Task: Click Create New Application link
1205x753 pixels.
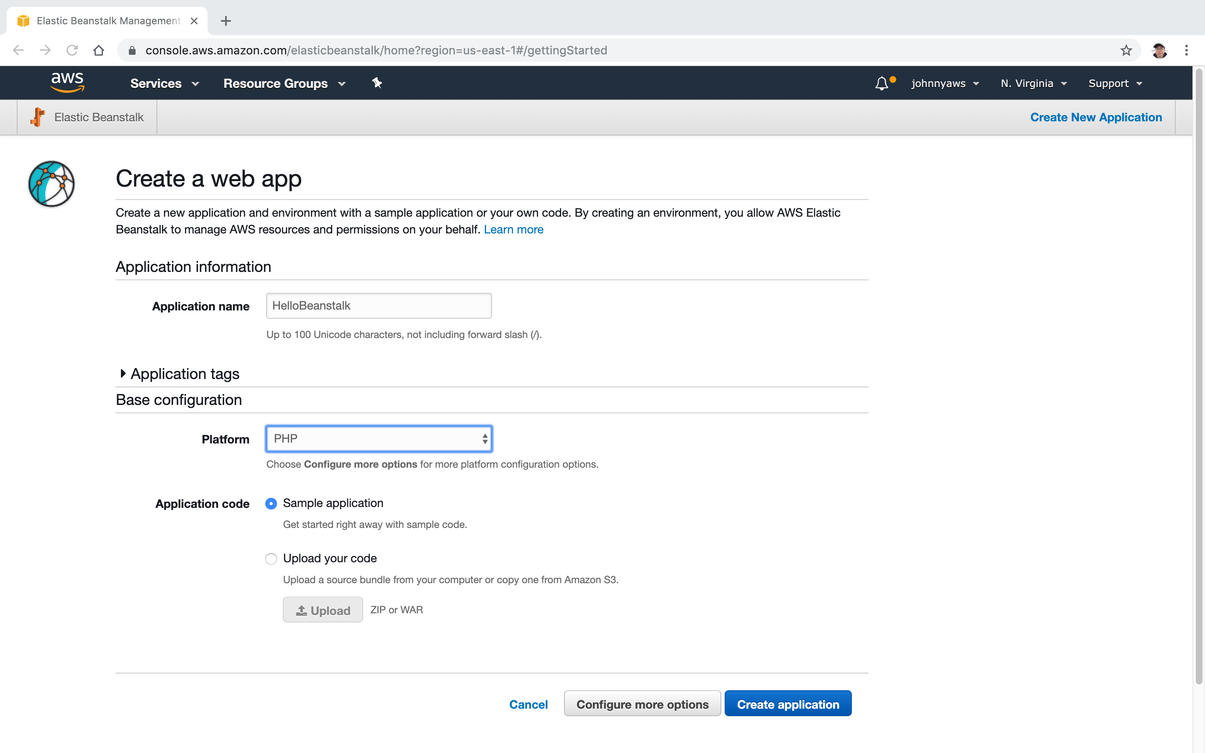Action: (1096, 117)
